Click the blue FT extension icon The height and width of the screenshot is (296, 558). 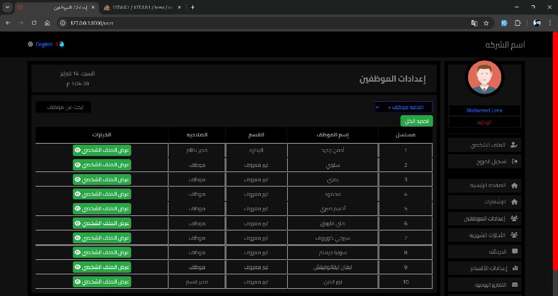pyautogui.click(x=504, y=23)
